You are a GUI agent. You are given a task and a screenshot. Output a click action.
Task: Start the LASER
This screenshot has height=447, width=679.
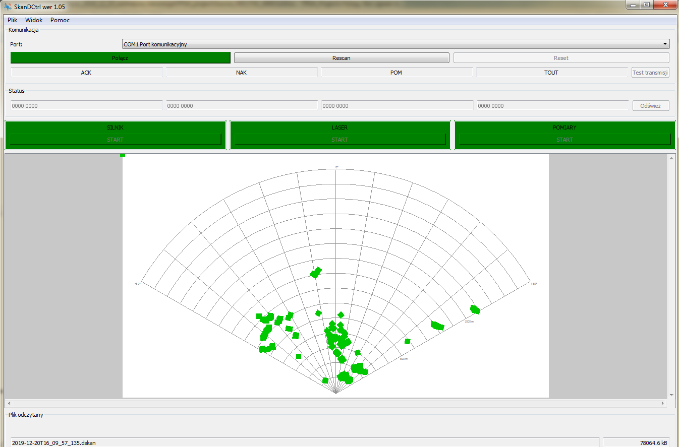339,140
